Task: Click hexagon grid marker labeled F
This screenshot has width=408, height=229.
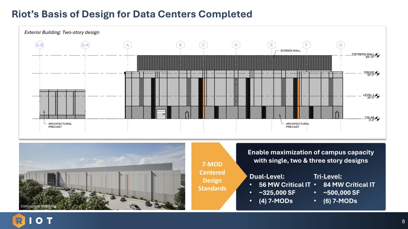Action: [x=306, y=45]
